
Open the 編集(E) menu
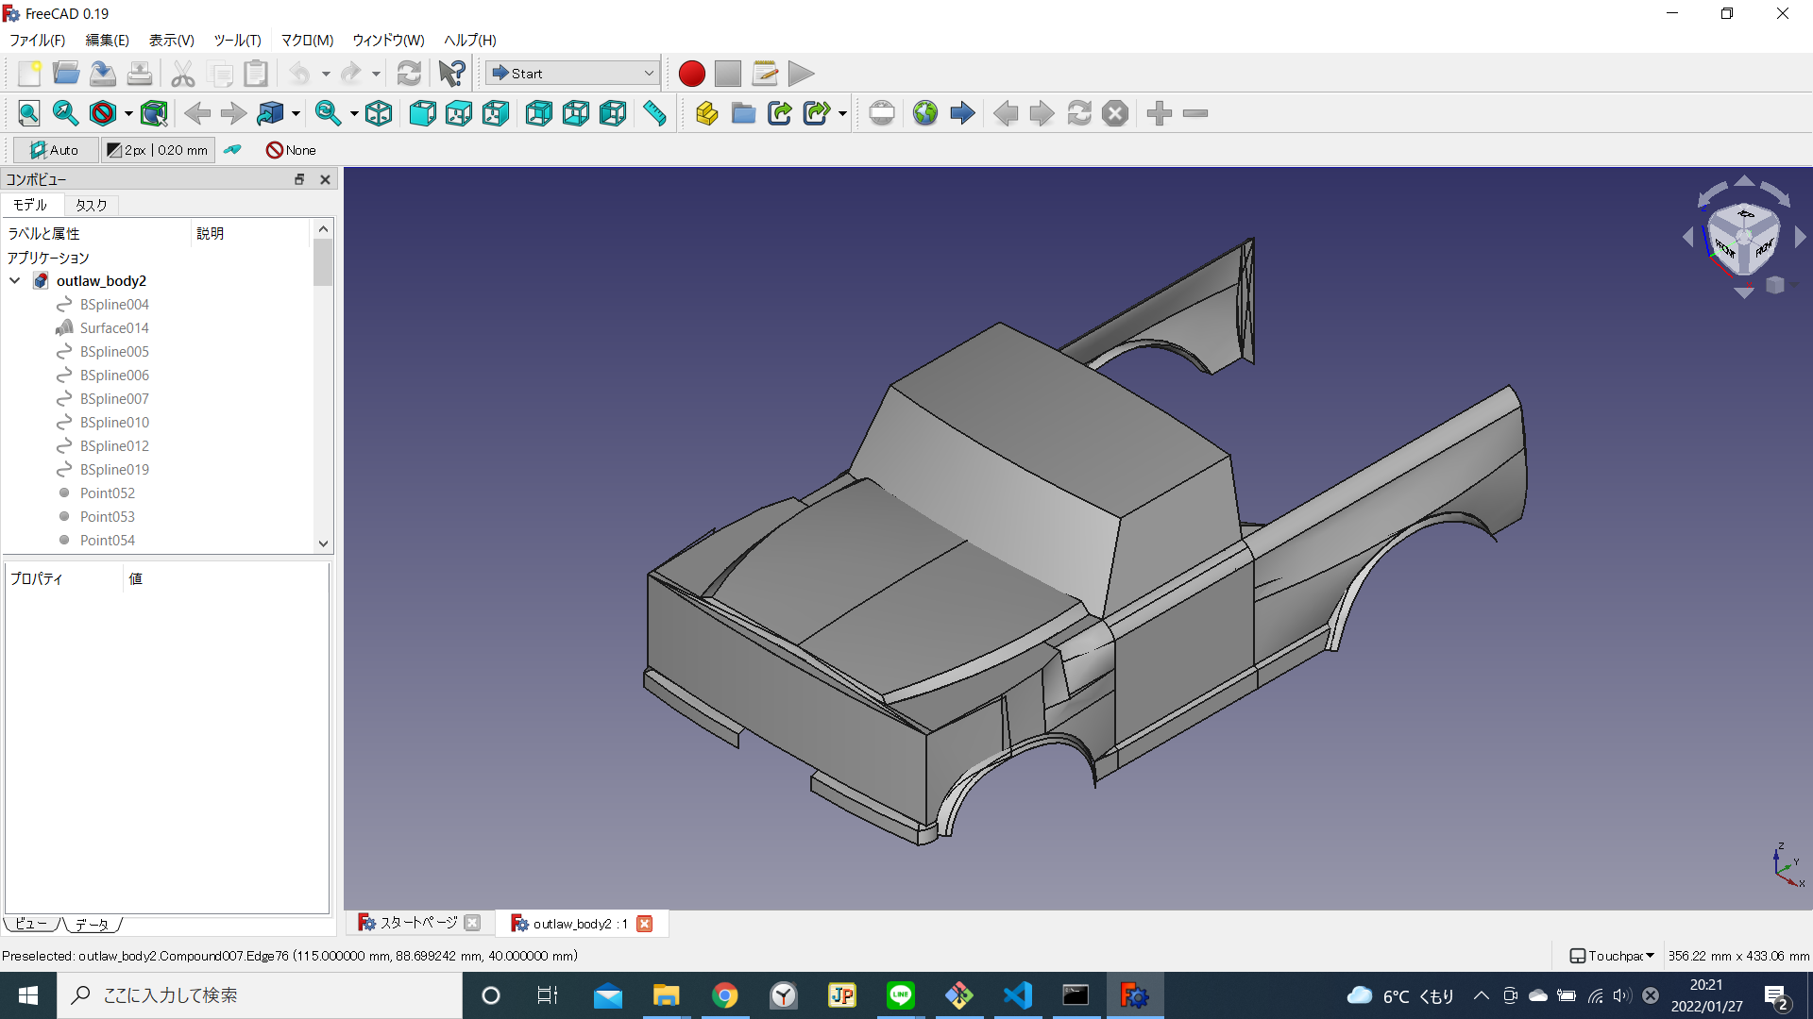(x=107, y=40)
